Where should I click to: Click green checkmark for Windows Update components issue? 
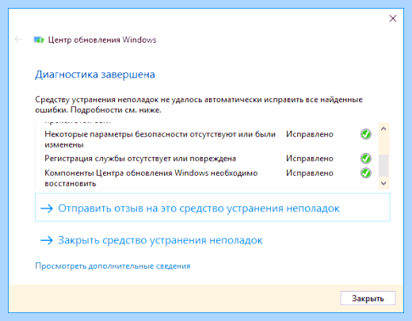pyautogui.click(x=366, y=173)
